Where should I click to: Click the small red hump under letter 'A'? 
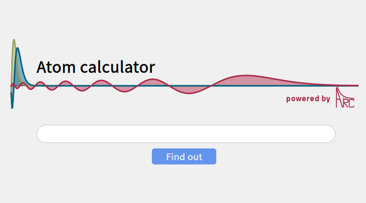tap(41, 84)
